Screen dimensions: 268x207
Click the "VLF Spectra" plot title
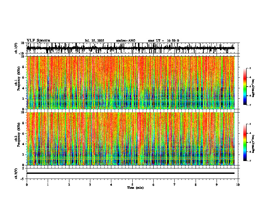click(38, 41)
